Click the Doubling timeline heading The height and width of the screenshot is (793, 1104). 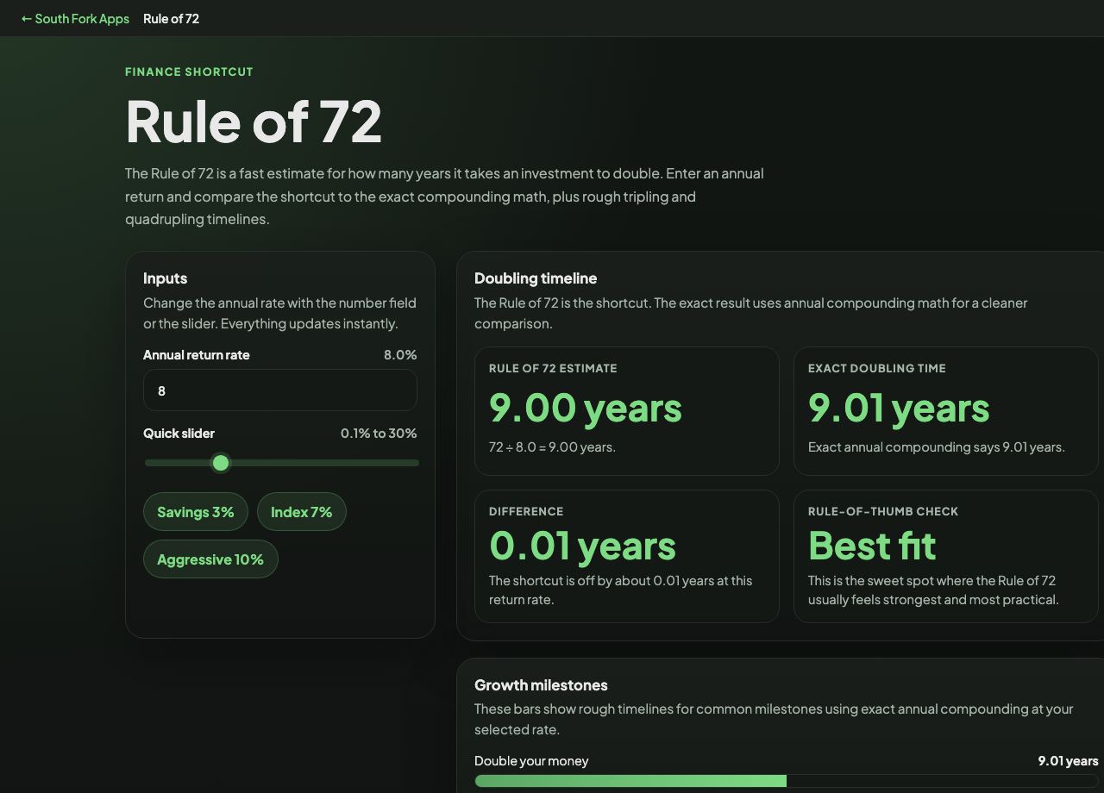point(536,278)
